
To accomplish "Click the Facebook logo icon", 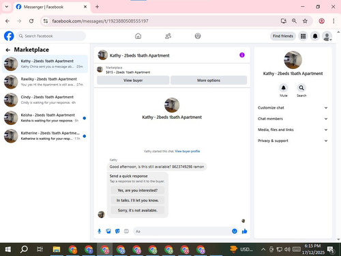I will click(x=9, y=36).
